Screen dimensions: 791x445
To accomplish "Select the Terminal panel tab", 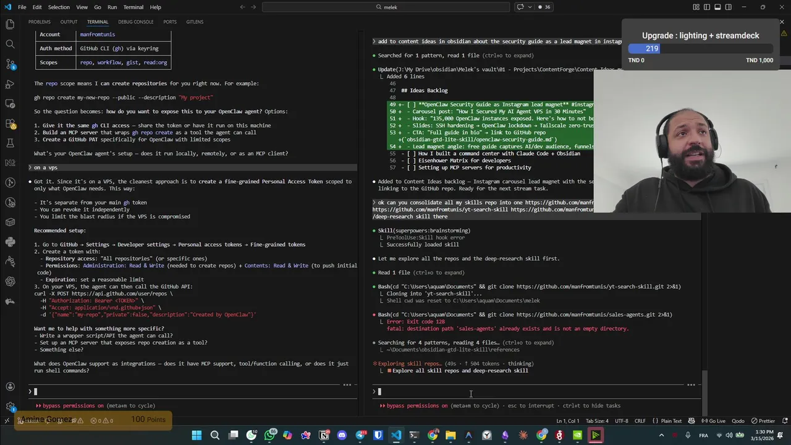I will [98, 22].
